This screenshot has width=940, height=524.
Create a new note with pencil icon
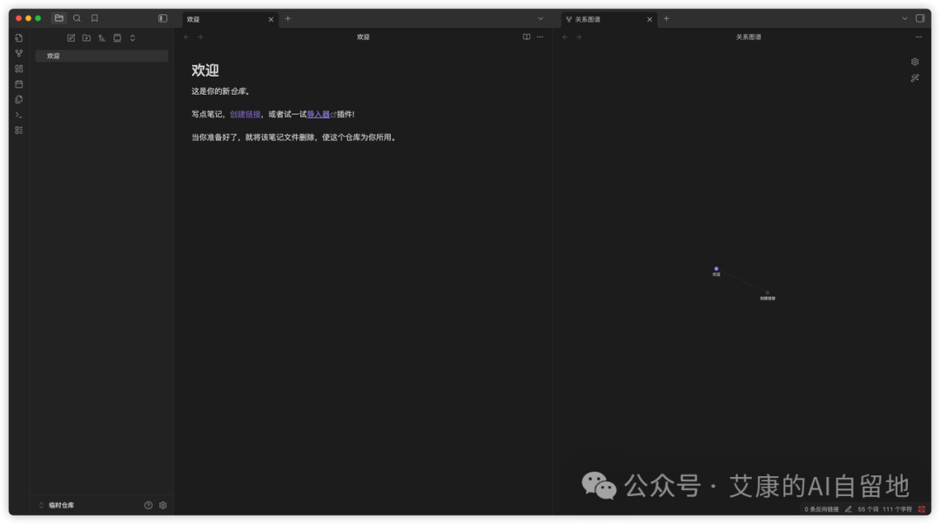70,37
